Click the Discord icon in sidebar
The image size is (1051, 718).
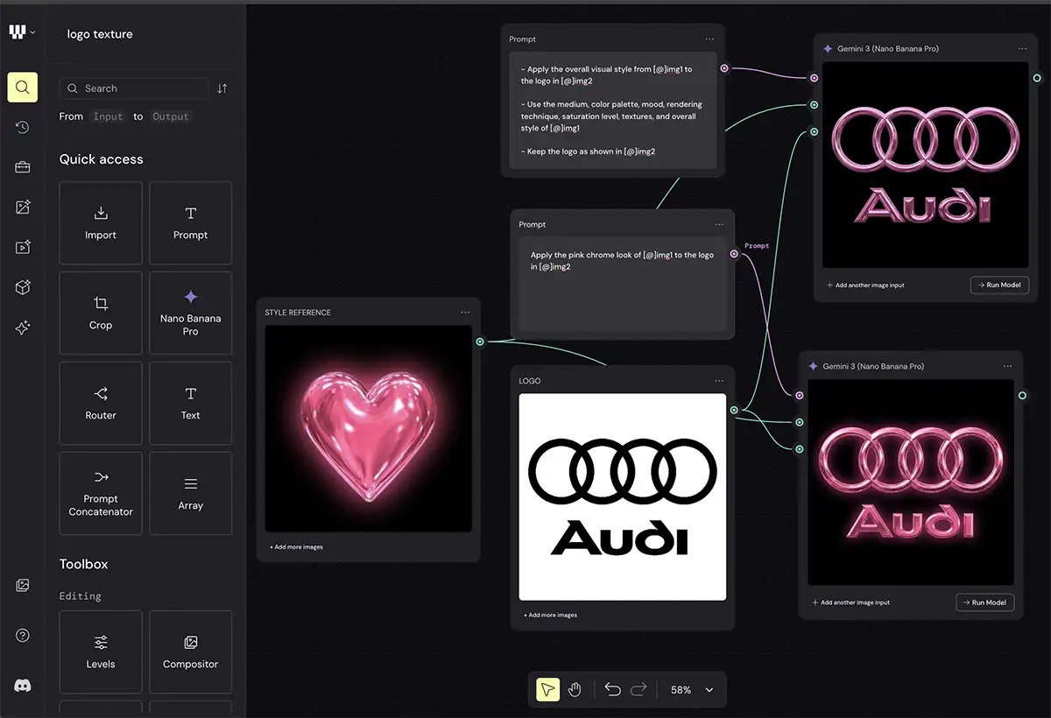pos(23,686)
